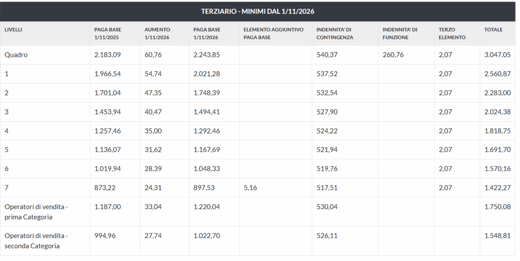Click the indennità di funzione value 260,76
The image size is (520, 261).
(x=393, y=55)
